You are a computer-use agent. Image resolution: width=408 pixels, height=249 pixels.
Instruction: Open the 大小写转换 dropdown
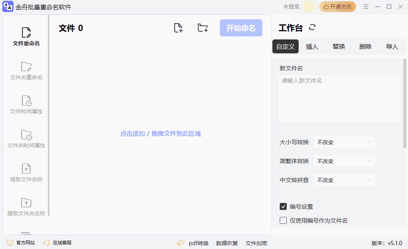tap(345, 142)
